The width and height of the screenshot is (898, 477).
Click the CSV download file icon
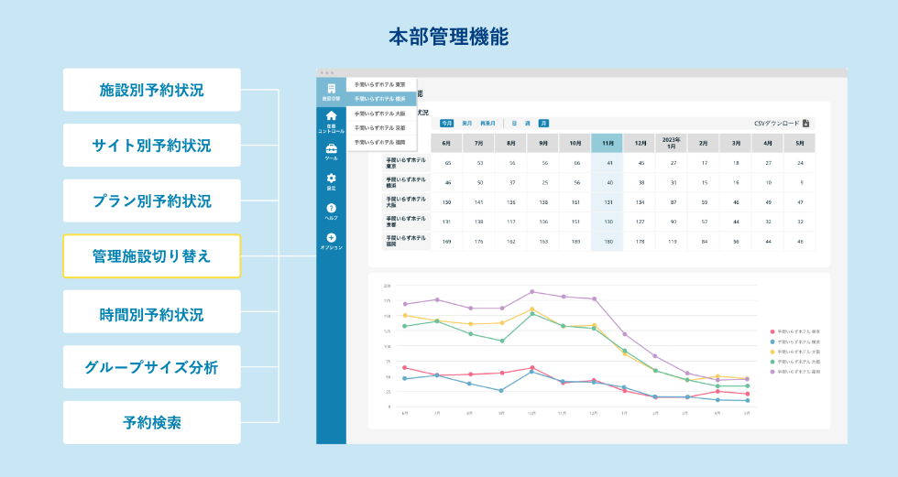click(x=805, y=123)
